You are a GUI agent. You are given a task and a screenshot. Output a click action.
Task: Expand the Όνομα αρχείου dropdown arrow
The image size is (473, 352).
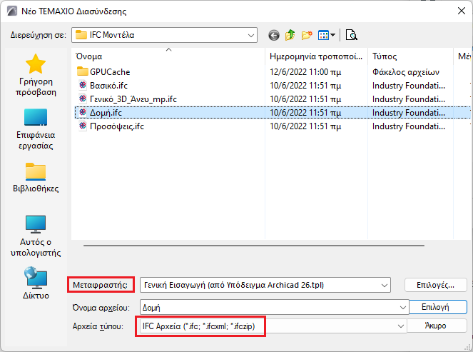[402, 308]
